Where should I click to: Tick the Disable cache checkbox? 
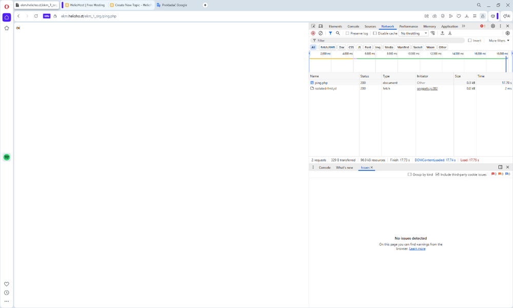click(x=375, y=33)
